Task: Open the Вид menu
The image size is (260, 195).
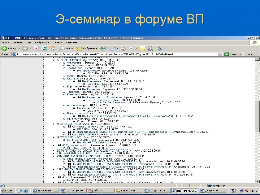Action: point(29,43)
